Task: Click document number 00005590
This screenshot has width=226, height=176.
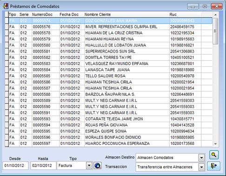Action: tap(41, 107)
